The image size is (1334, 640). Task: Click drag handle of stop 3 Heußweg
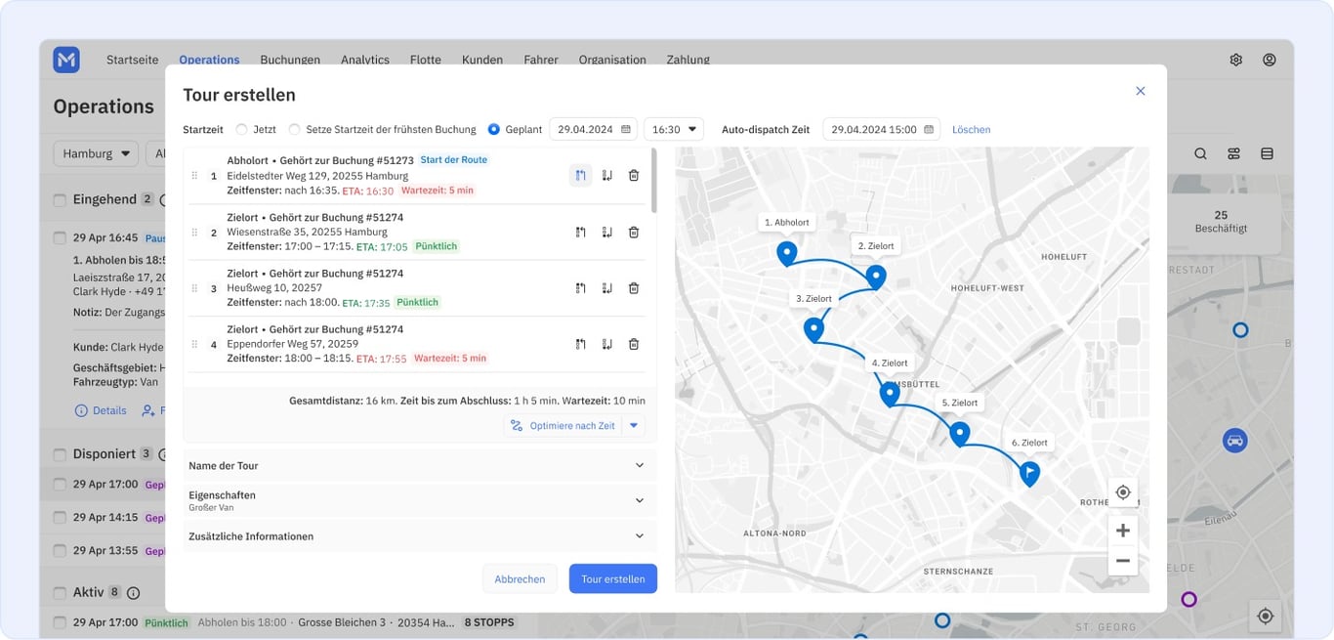pos(194,288)
